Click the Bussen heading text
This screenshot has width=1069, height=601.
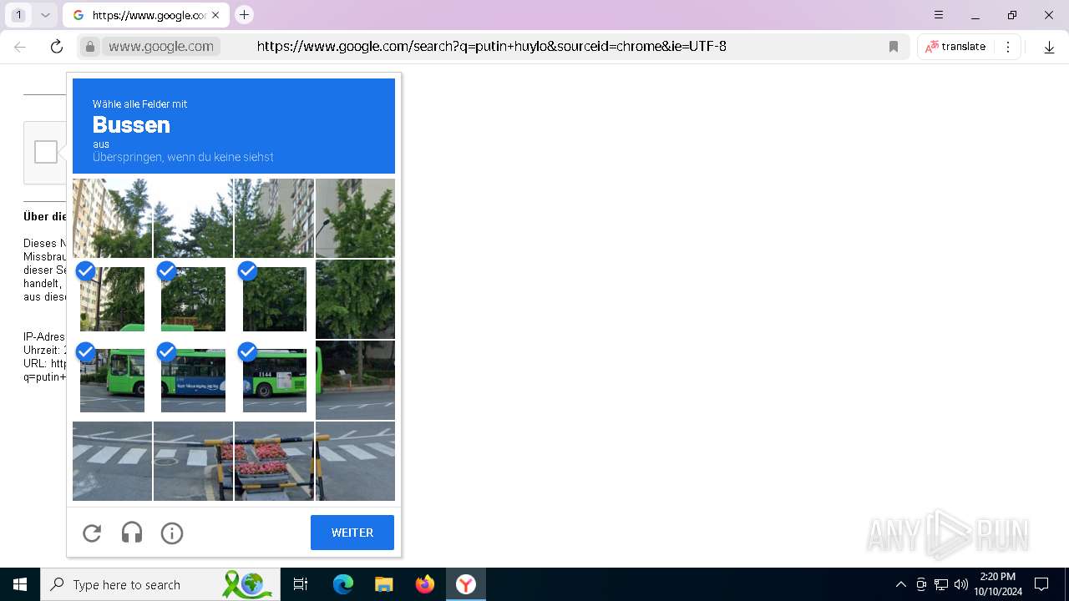131,124
